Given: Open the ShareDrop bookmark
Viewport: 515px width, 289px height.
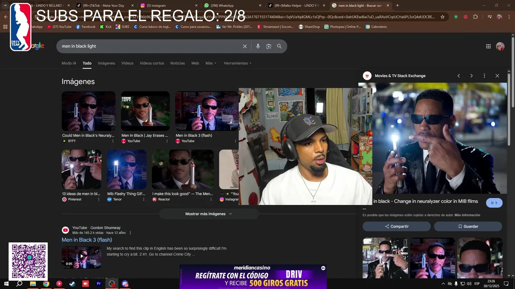Looking at the screenshot, I should point(309,27).
